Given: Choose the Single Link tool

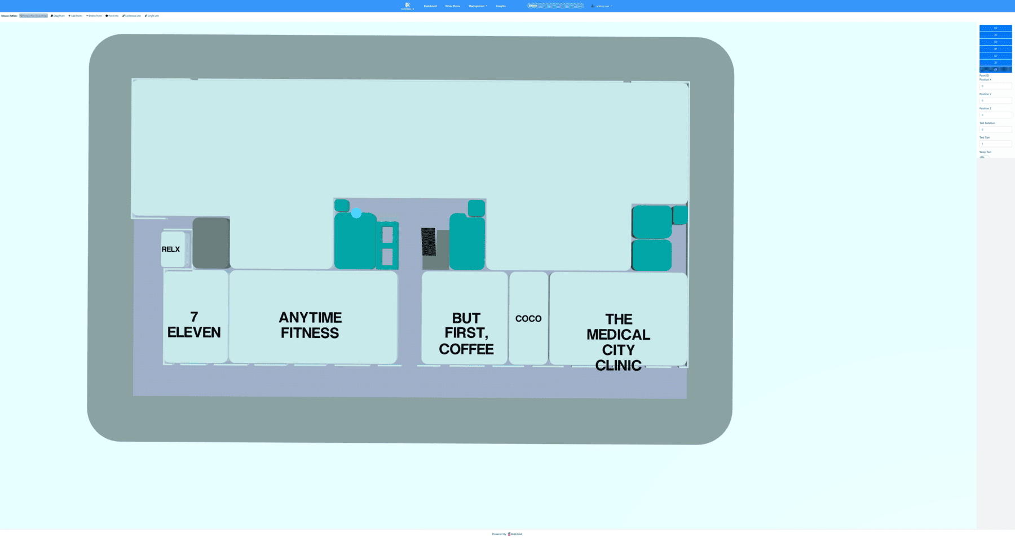Looking at the screenshot, I should (152, 16).
